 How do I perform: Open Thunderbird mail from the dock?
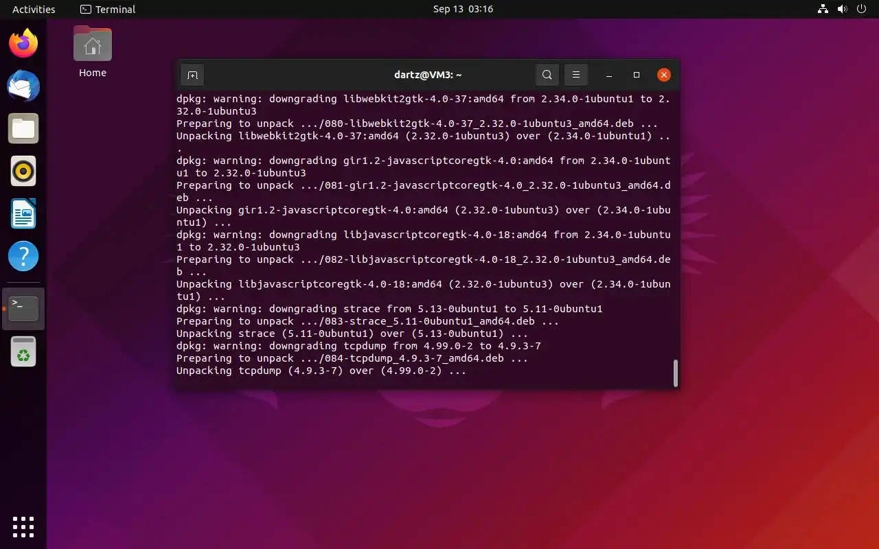[23, 86]
